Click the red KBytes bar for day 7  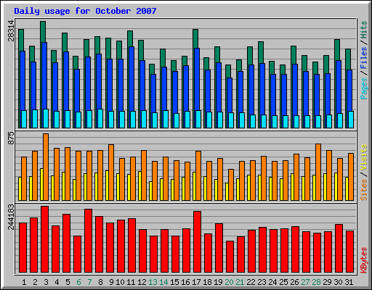coord(88,241)
